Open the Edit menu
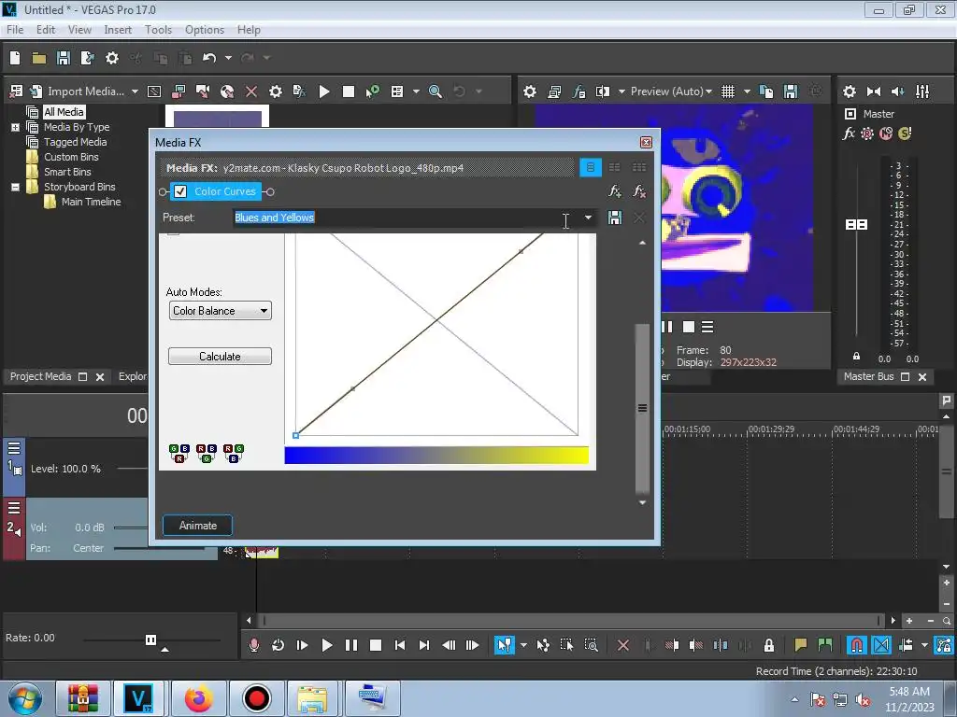Viewport: 957px width, 717px height. point(46,30)
